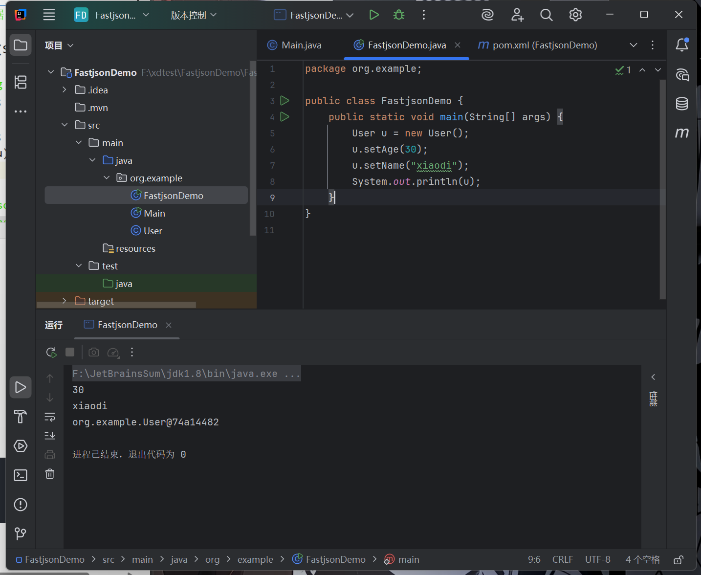The image size is (701, 575).
Task: Open Search Everywhere magnifier
Action: pos(546,15)
